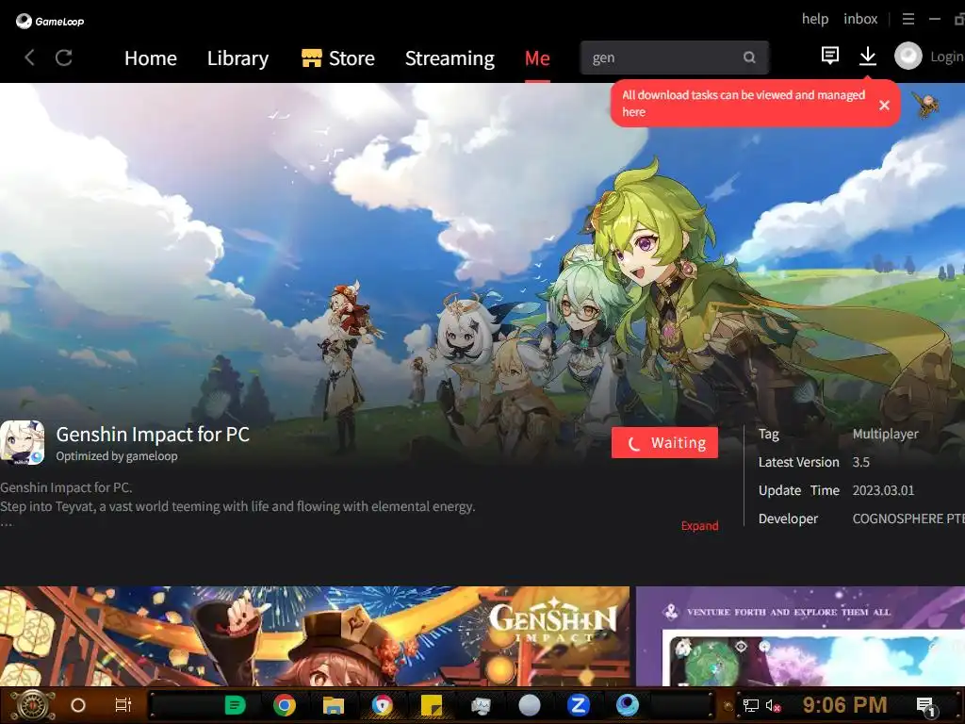
Task: Open File Explorer from the taskbar
Action: point(334,705)
